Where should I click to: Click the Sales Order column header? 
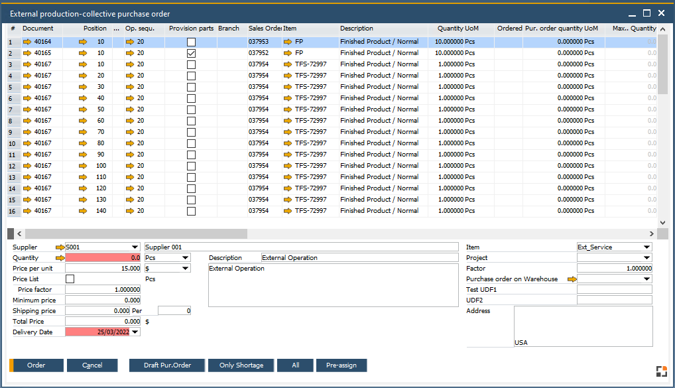[x=265, y=29]
